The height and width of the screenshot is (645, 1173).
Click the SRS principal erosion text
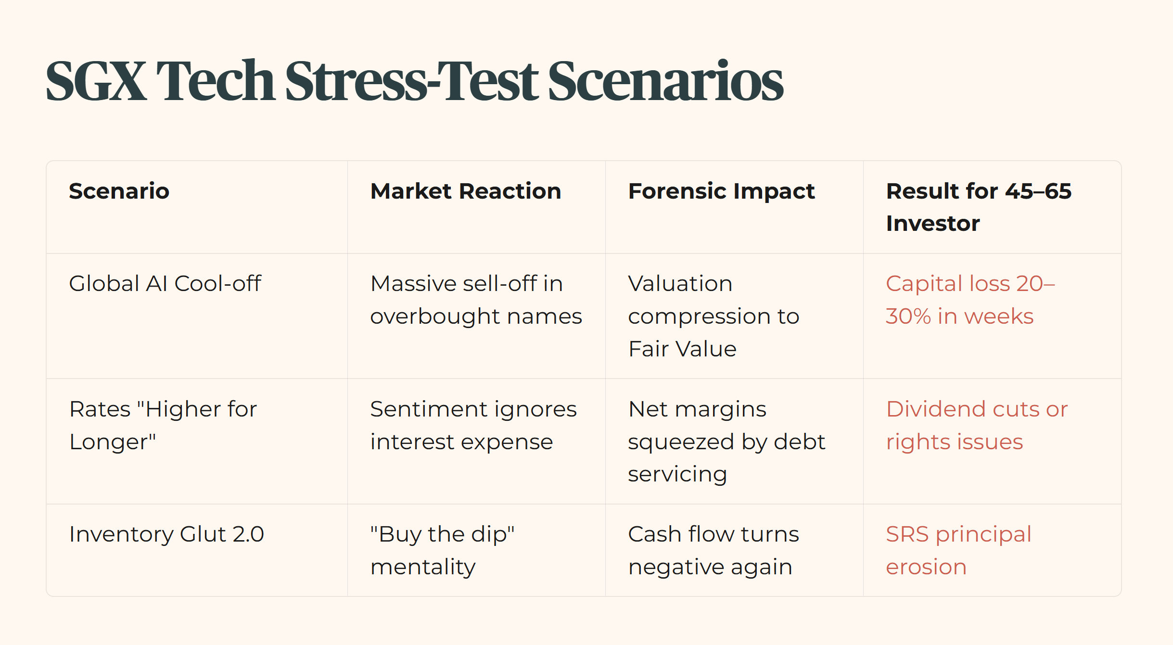click(958, 550)
